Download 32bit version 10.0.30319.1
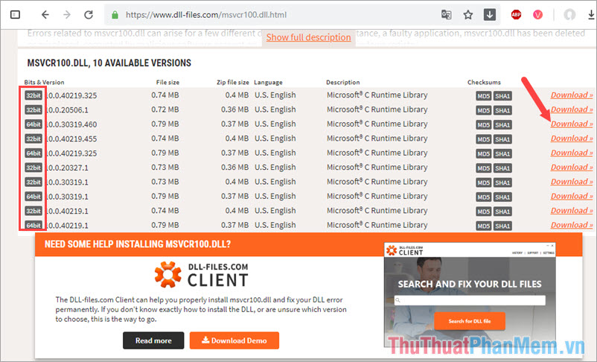 tap(572, 182)
